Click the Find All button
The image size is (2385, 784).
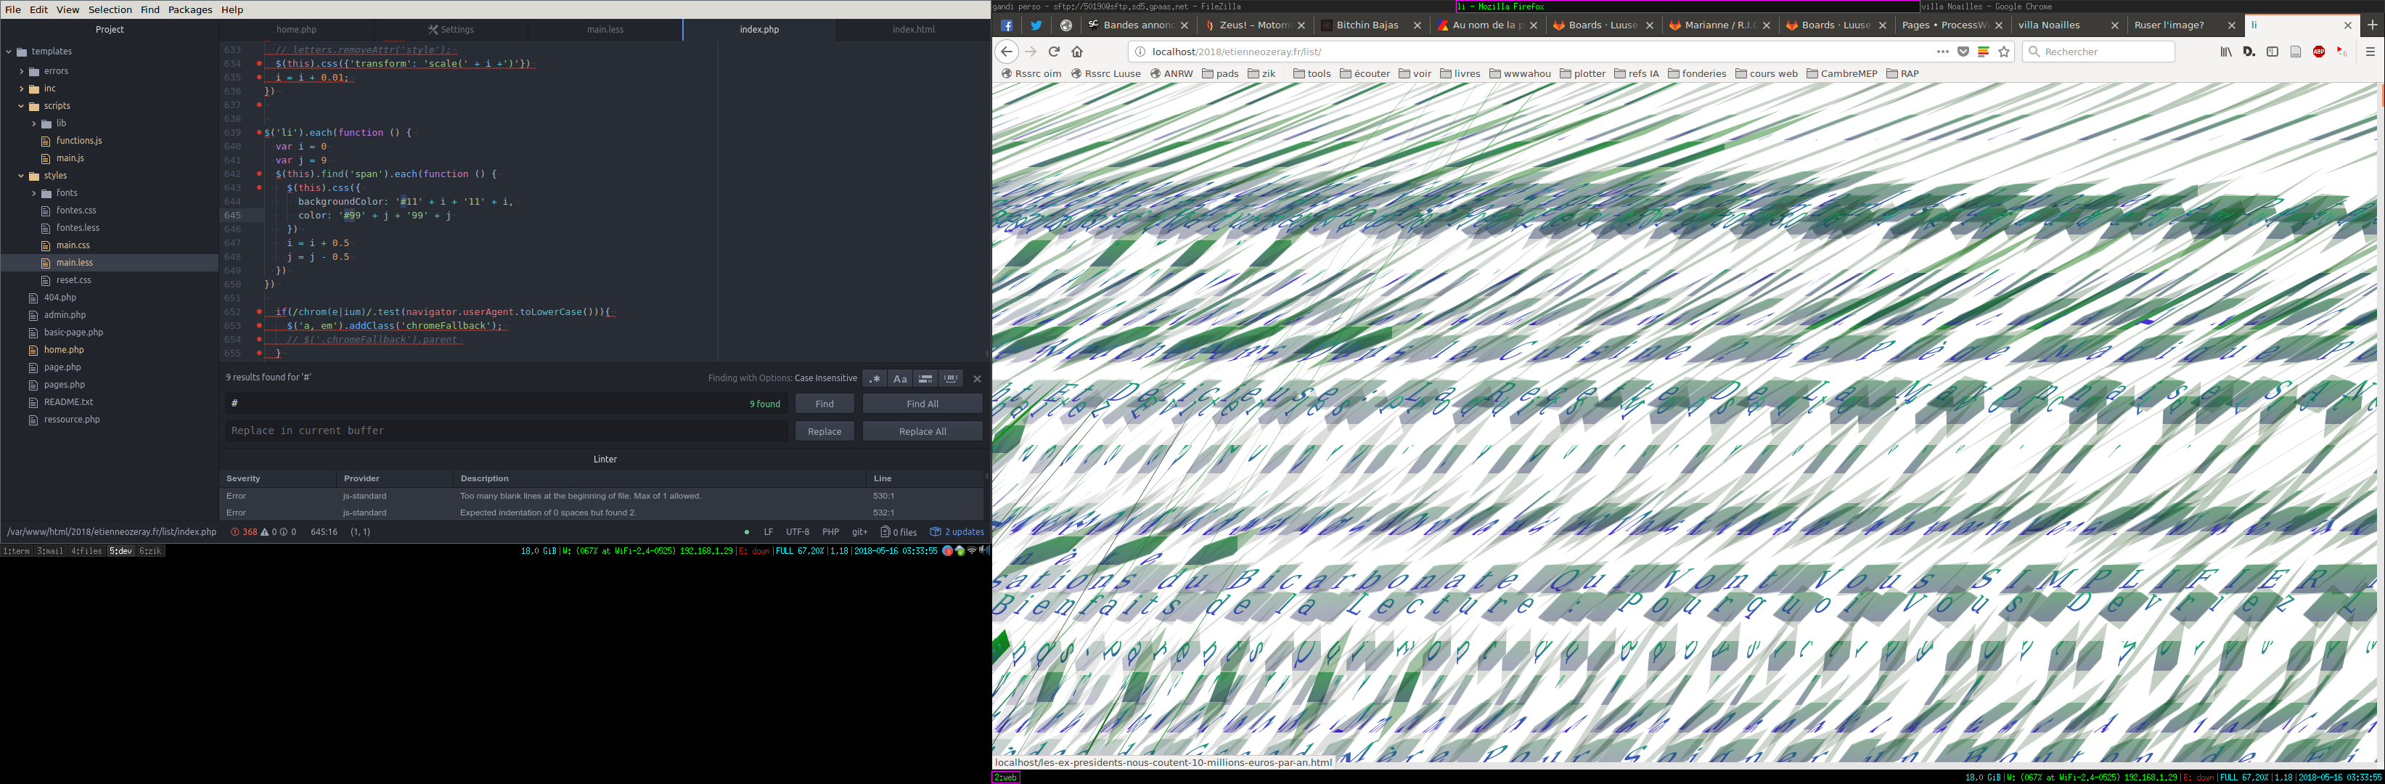pyautogui.click(x=921, y=404)
